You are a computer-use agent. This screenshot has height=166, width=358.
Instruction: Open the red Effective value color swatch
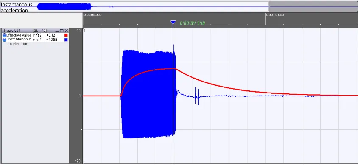point(66,35)
